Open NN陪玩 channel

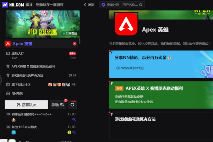[41, 94]
